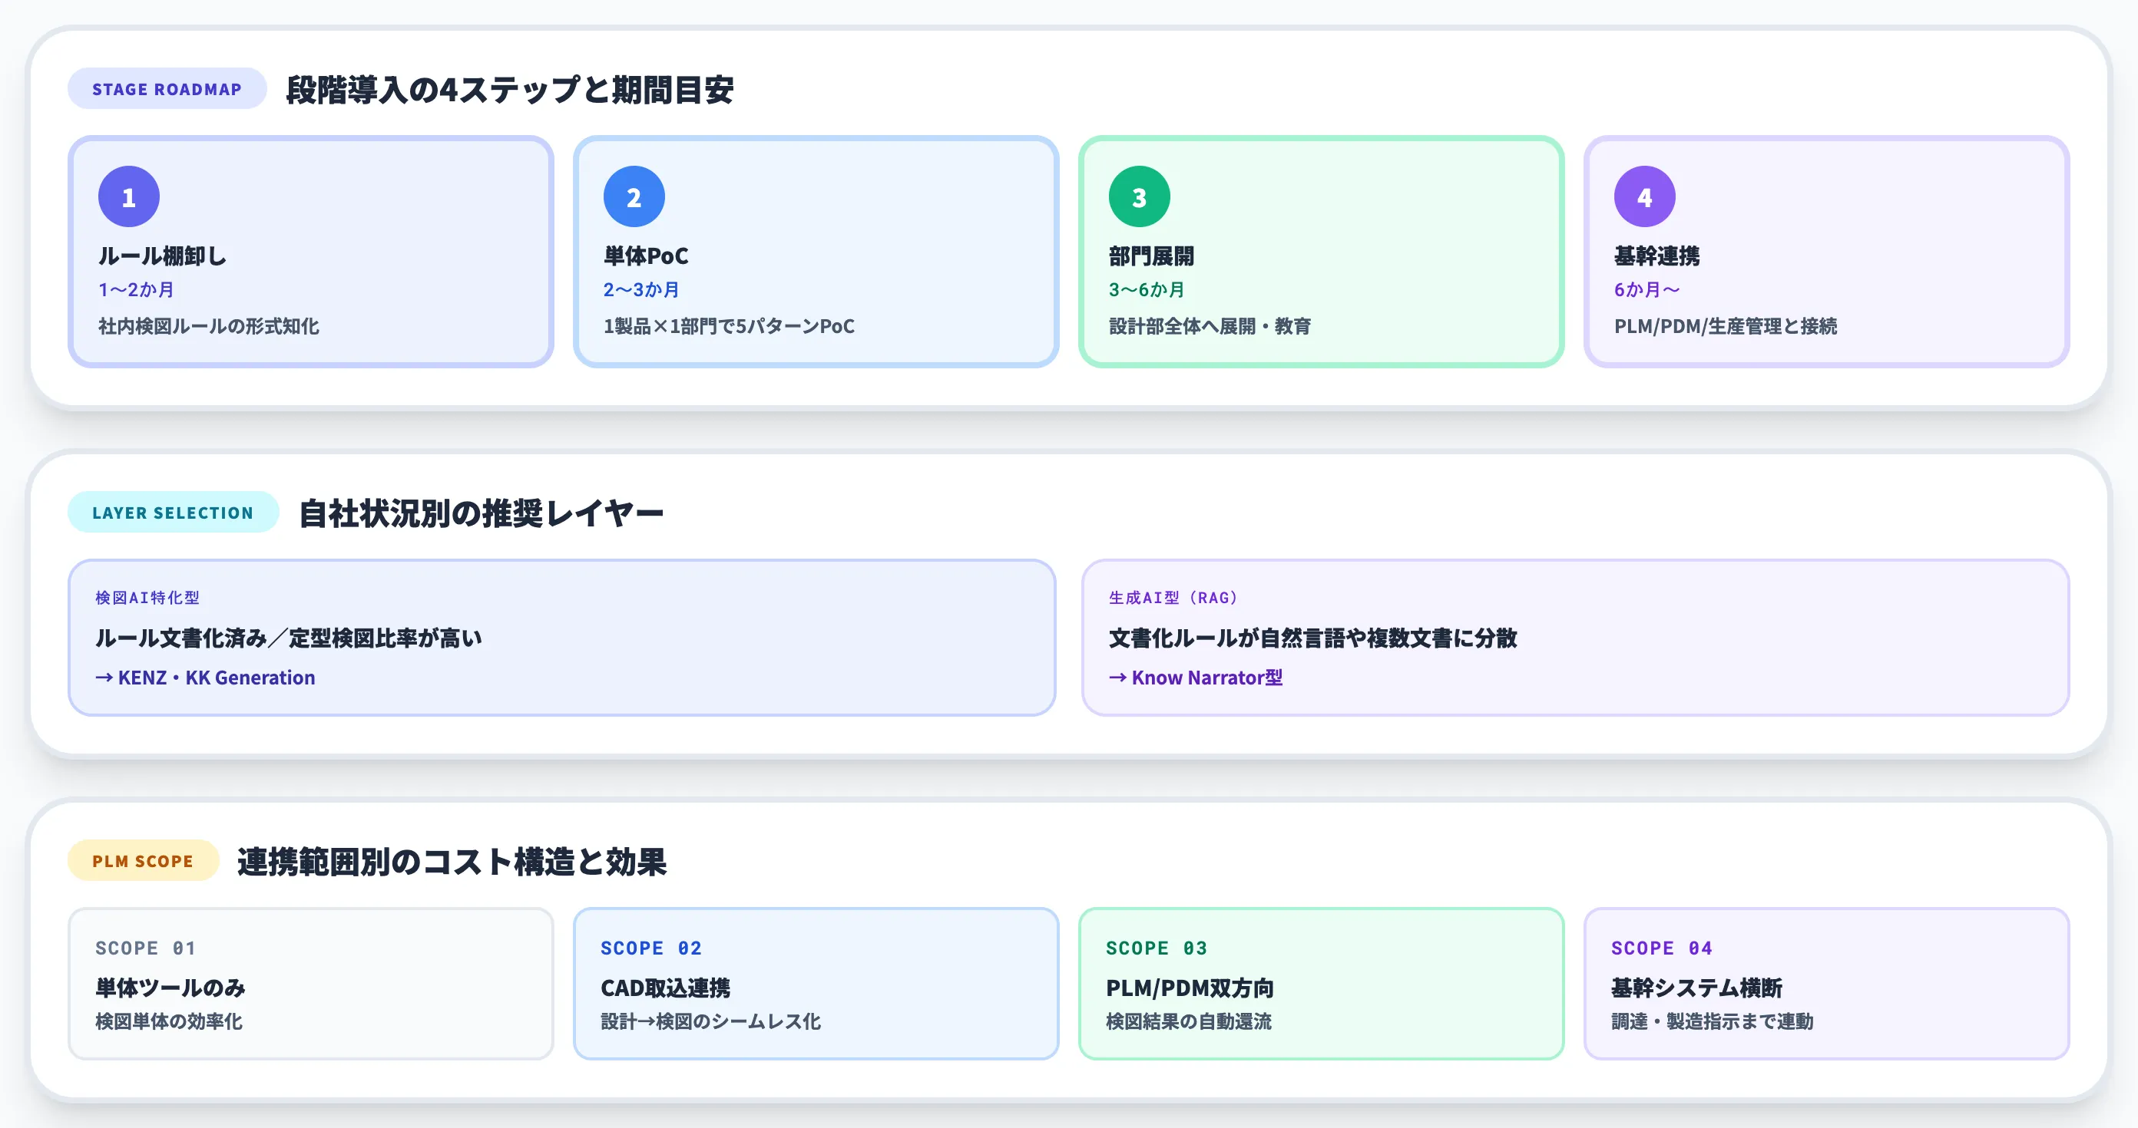
Task: Click the 6か月〜 duration text
Action: point(1647,289)
